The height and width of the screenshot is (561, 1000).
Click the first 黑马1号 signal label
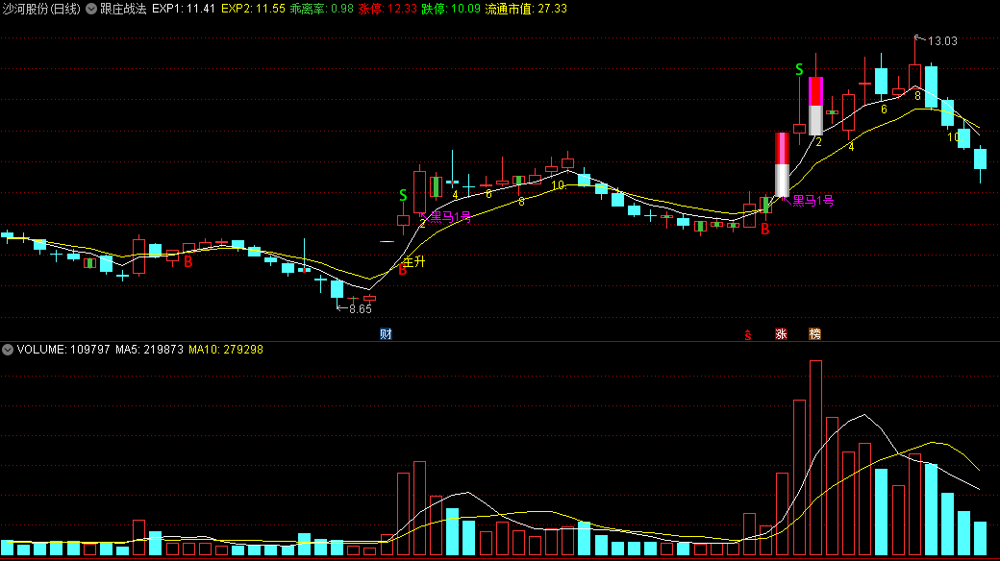point(450,217)
